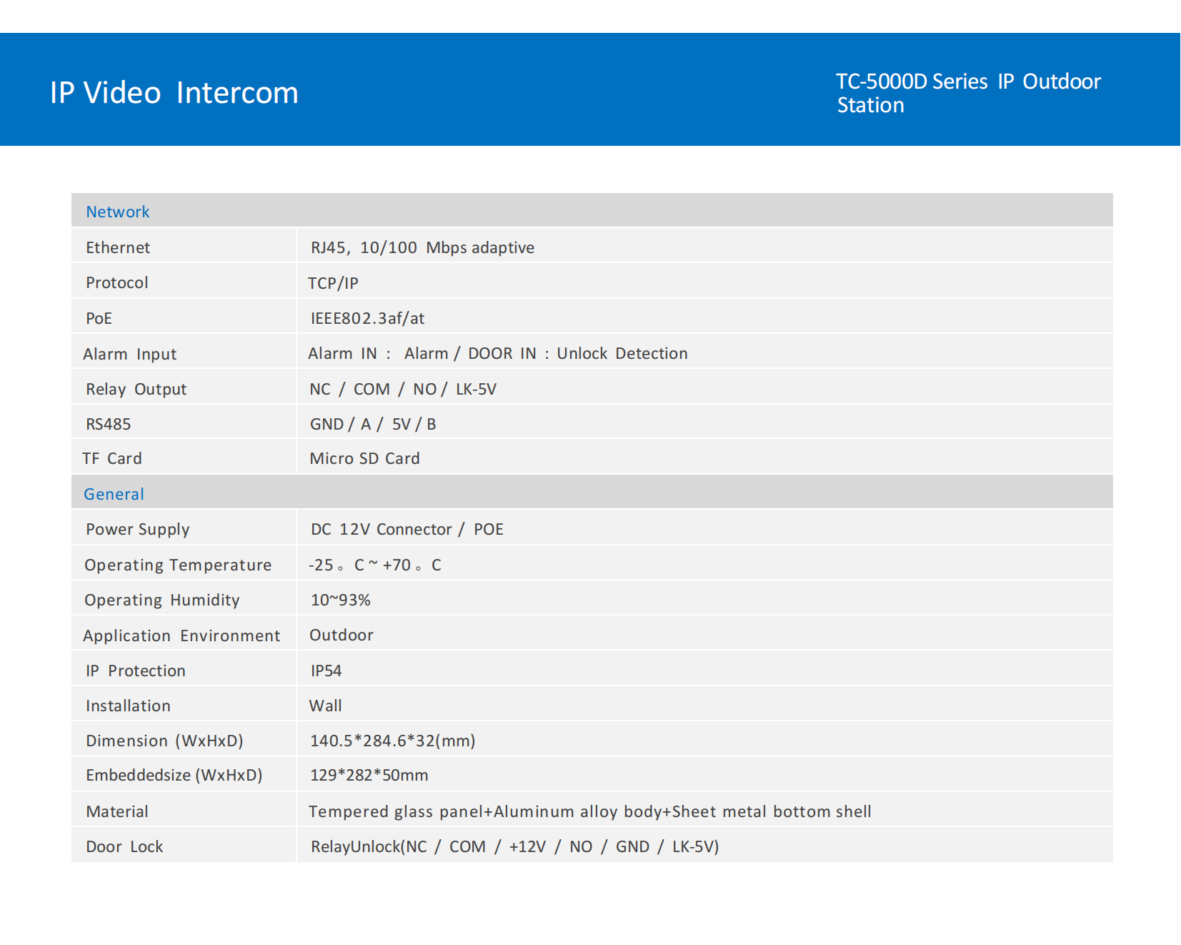Select the "Network" section header
1181x945 pixels.
pyautogui.click(x=117, y=212)
